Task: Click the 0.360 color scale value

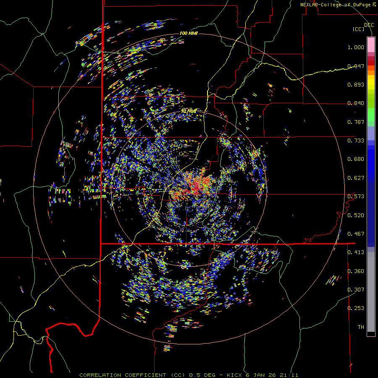Action: [x=356, y=271]
